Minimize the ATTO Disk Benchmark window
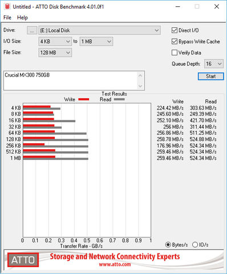The height and width of the screenshot is (274, 227). (x=178, y=6)
